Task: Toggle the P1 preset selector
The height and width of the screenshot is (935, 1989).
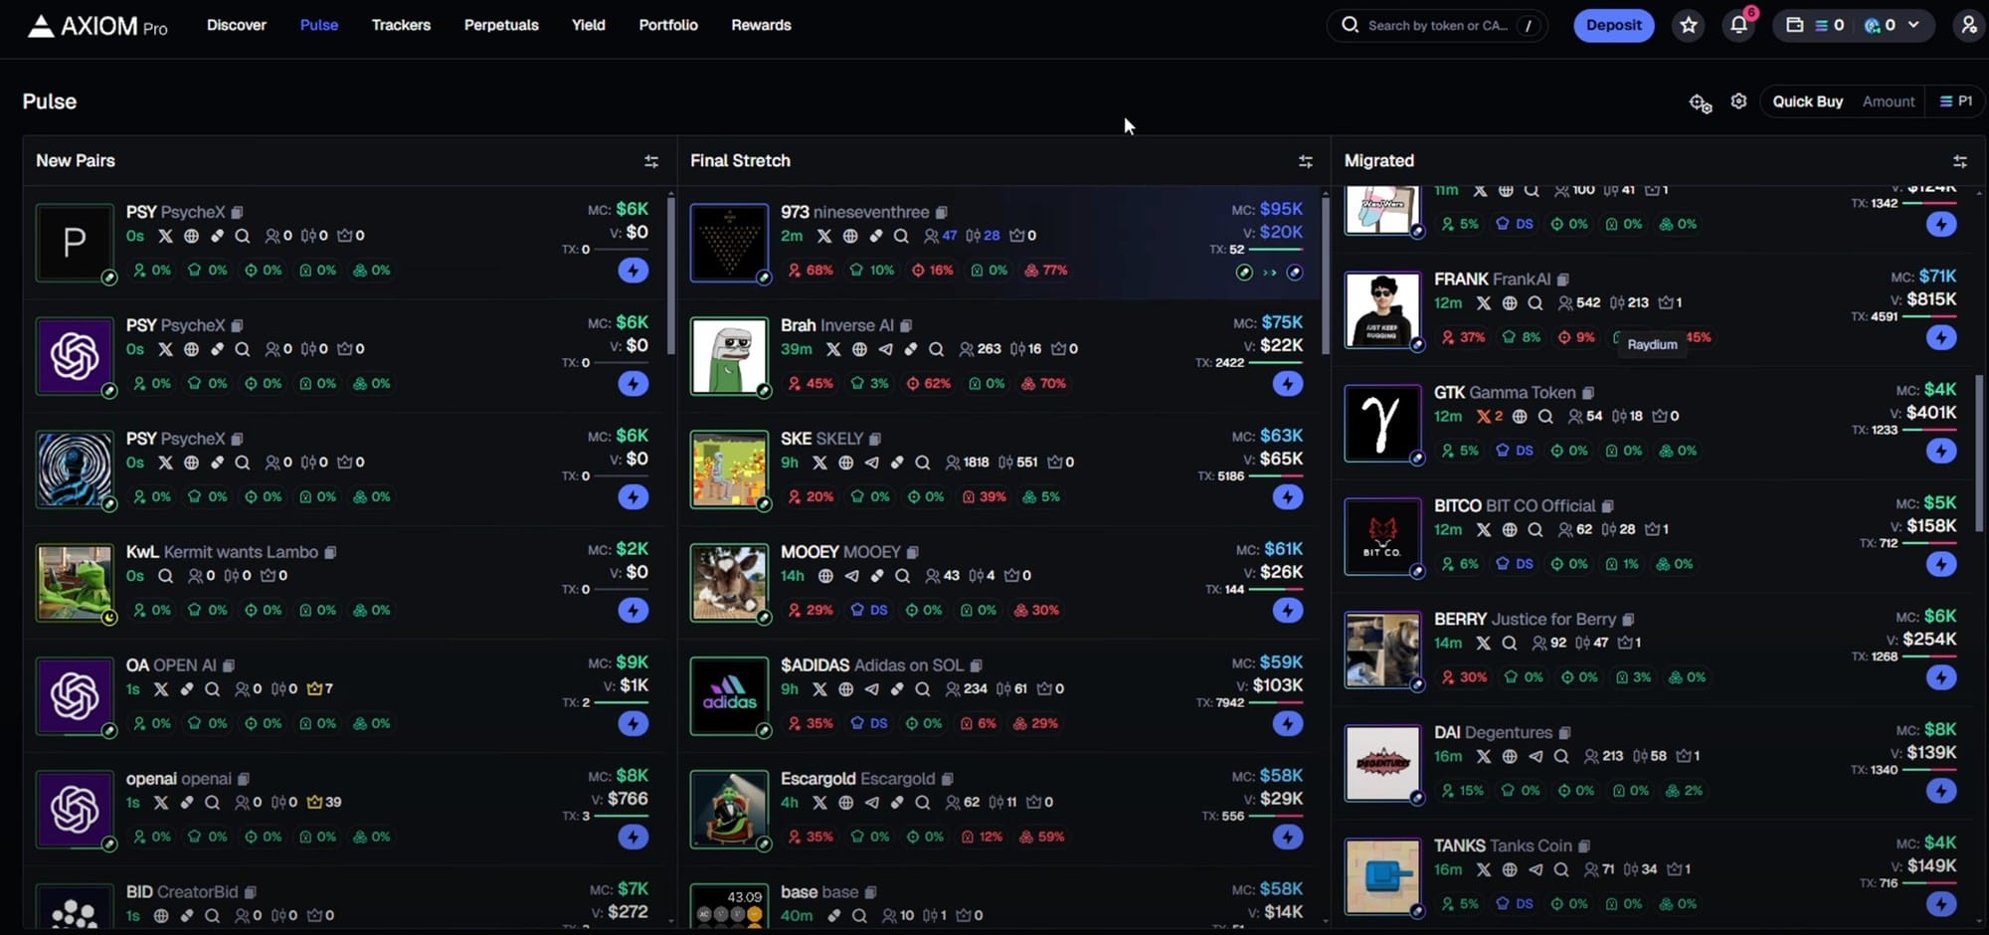Action: (x=1956, y=100)
